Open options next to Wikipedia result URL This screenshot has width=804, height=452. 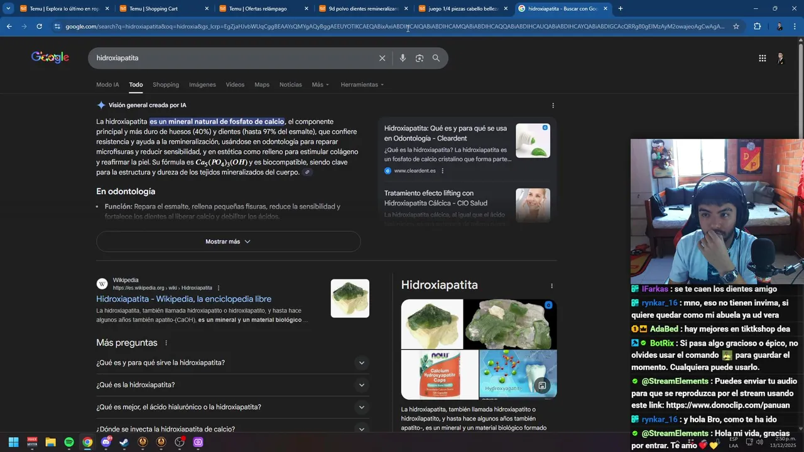[x=219, y=288]
